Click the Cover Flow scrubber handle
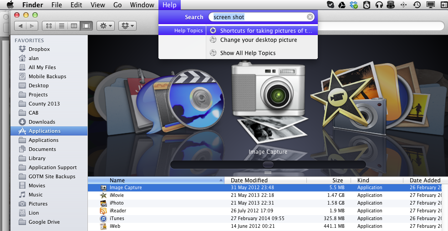 pos(268,165)
